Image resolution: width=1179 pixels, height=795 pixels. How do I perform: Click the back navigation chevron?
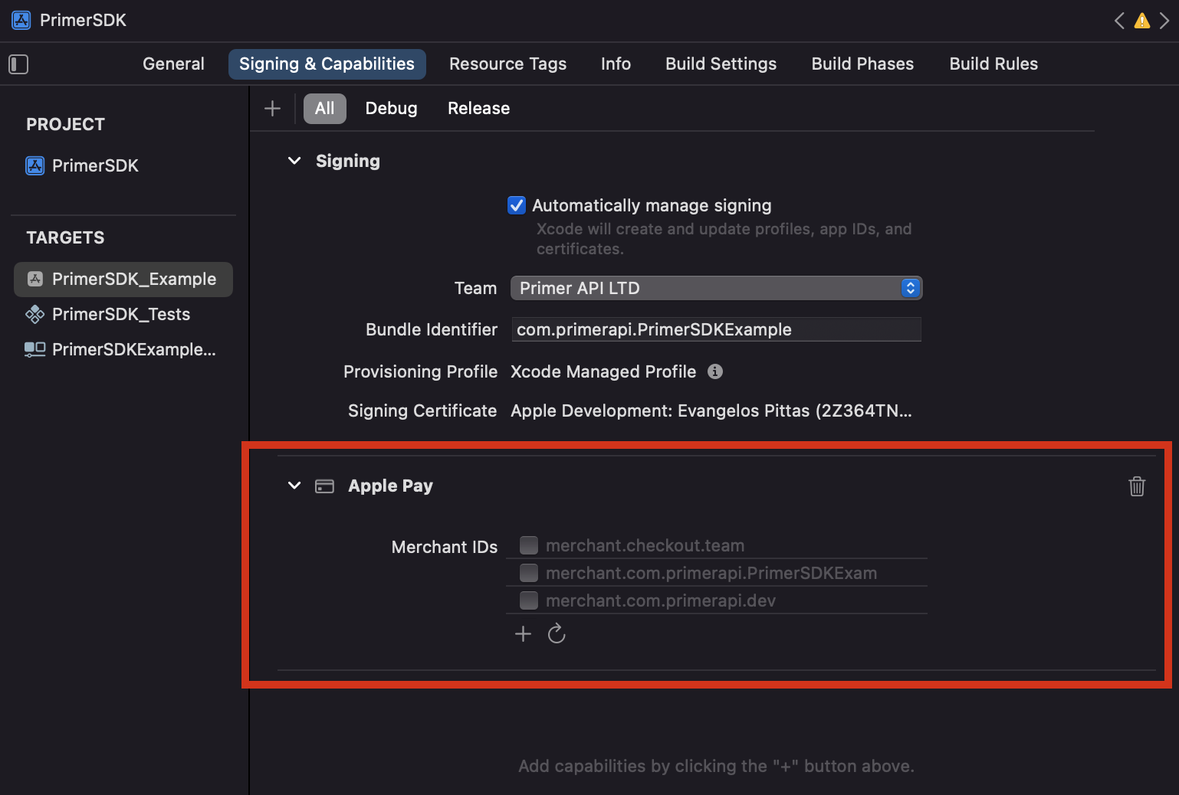click(x=1118, y=21)
